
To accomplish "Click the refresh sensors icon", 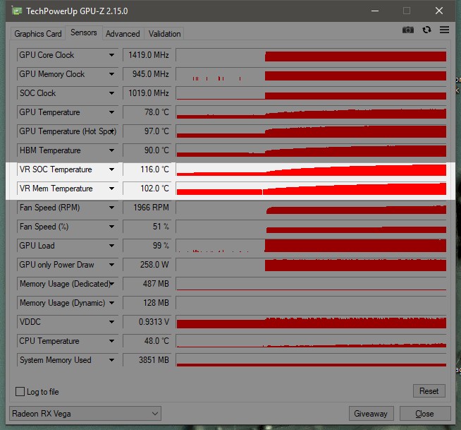I will click(x=426, y=30).
